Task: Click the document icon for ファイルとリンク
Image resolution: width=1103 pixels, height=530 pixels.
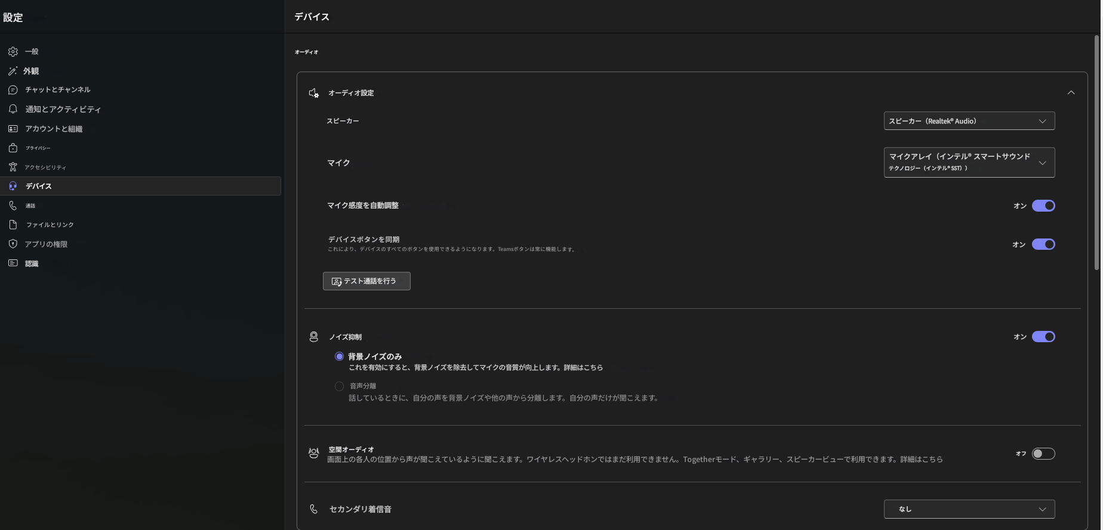Action: (13, 225)
